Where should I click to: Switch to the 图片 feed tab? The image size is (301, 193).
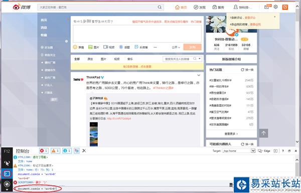[x=103, y=59]
